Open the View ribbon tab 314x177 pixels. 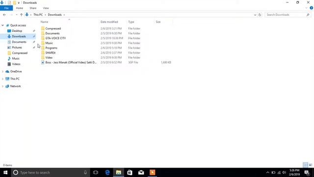point(46,8)
